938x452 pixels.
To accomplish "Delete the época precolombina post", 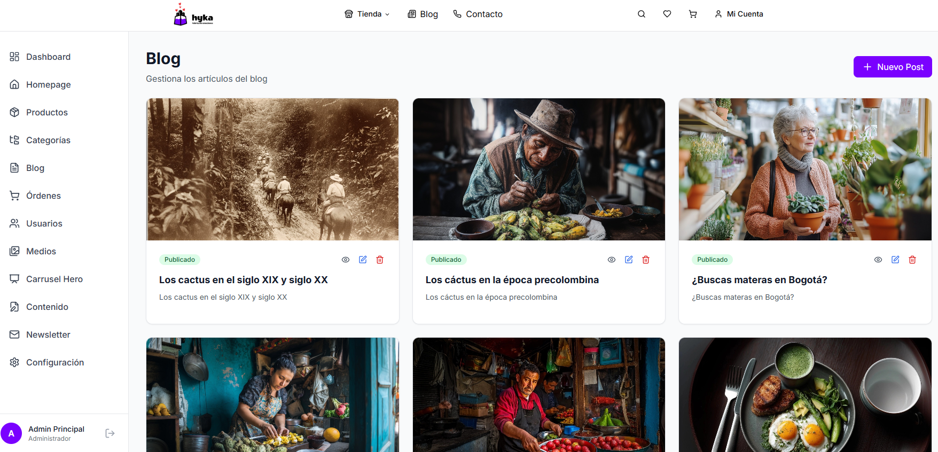I will [x=646, y=260].
